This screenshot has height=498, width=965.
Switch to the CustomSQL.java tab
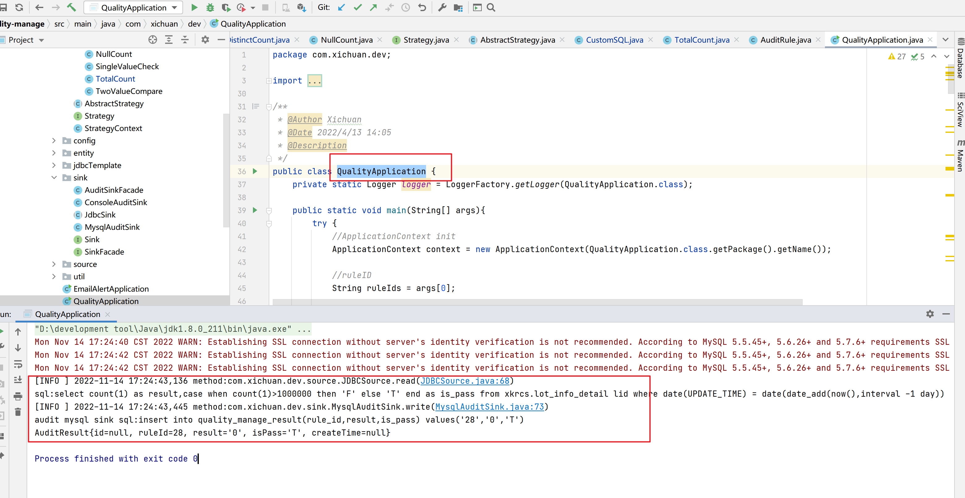tap(614, 40)
